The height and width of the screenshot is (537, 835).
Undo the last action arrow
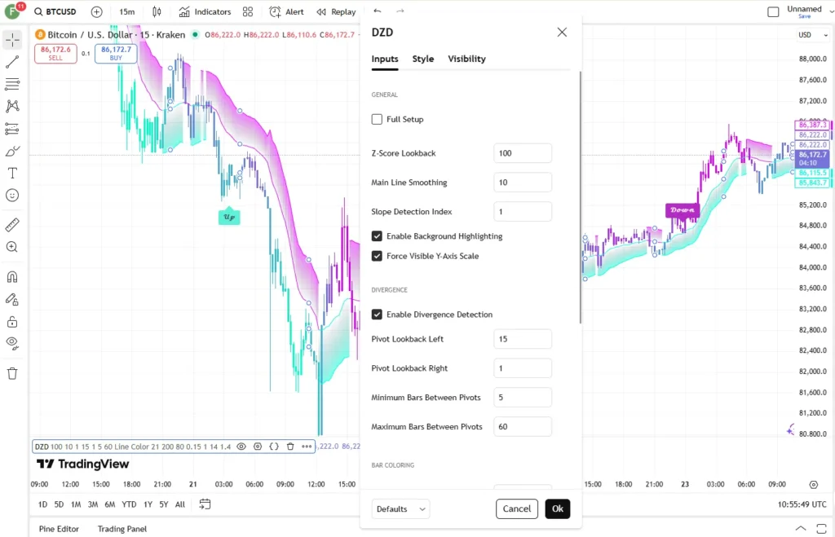pos(377,11)
